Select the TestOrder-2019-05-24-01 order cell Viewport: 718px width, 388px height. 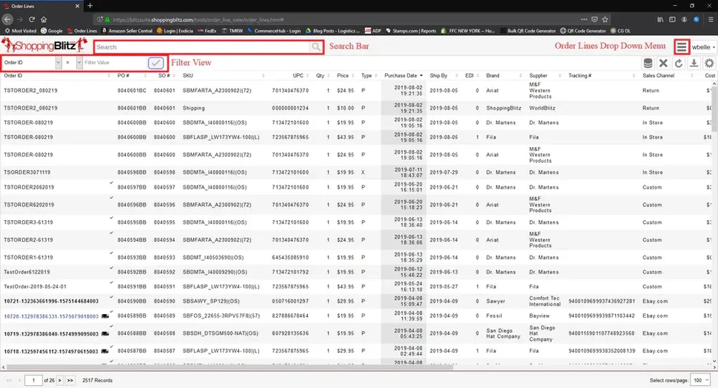(35, 287)
